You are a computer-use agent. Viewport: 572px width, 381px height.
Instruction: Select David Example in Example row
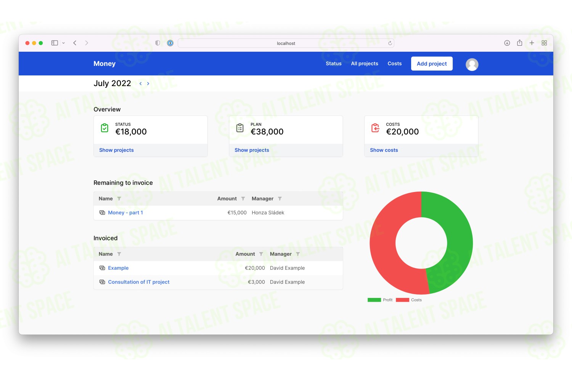[x=287, y=268]
